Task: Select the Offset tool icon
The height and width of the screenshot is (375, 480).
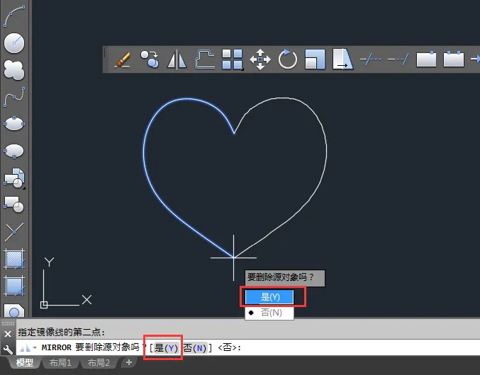Action: (204, 59)
